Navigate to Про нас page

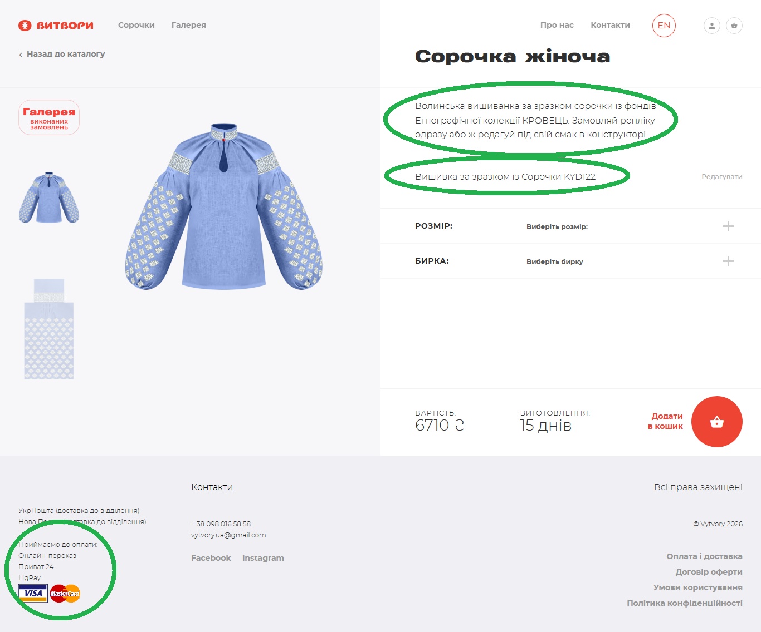pos(557,25)
